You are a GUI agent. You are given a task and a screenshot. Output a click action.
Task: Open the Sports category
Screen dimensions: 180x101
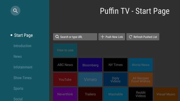tap(18, 88)
